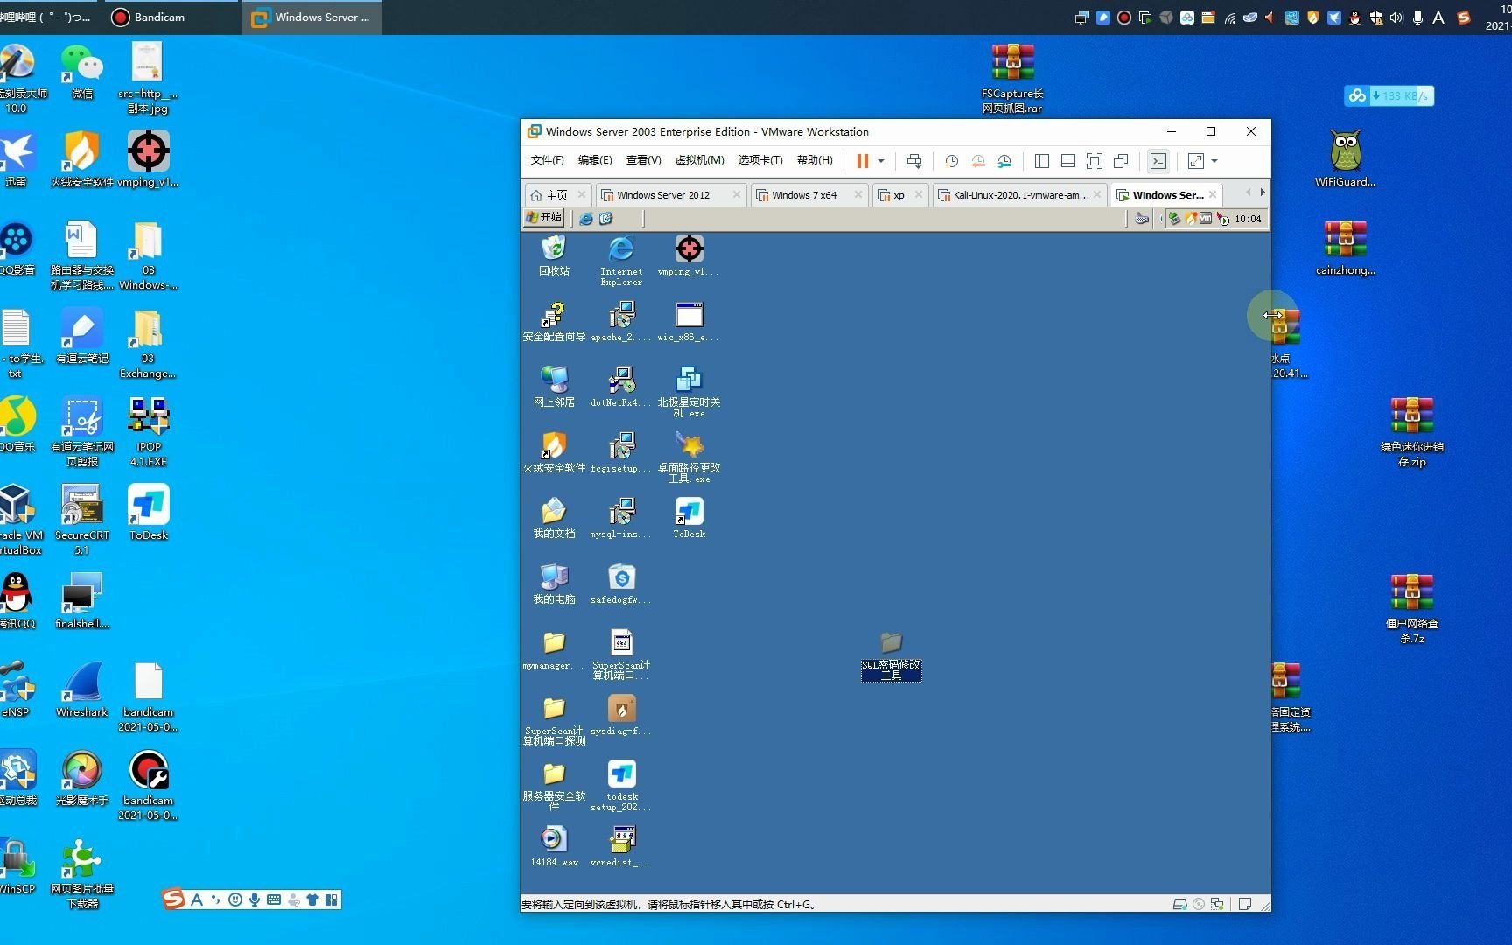Open Wireshark icon on host desktop

point(82,690)
